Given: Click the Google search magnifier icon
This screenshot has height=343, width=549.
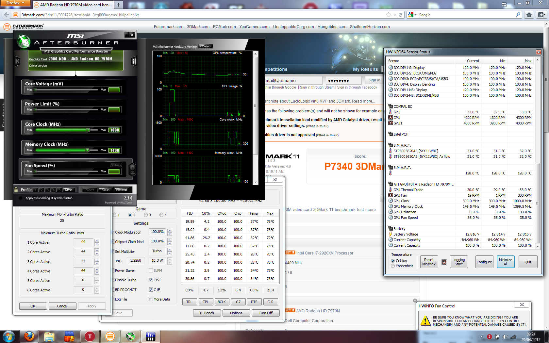Looking at the screenshot, I should (x=518, y=15).
